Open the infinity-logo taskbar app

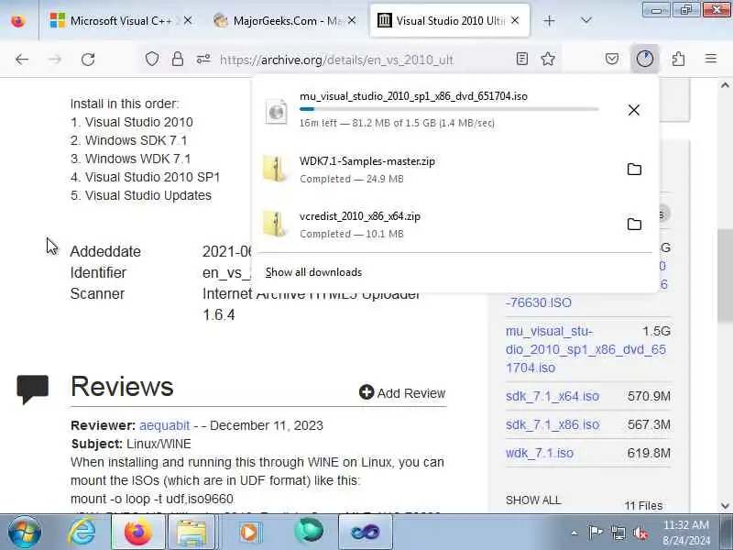(x=365, y=532)
